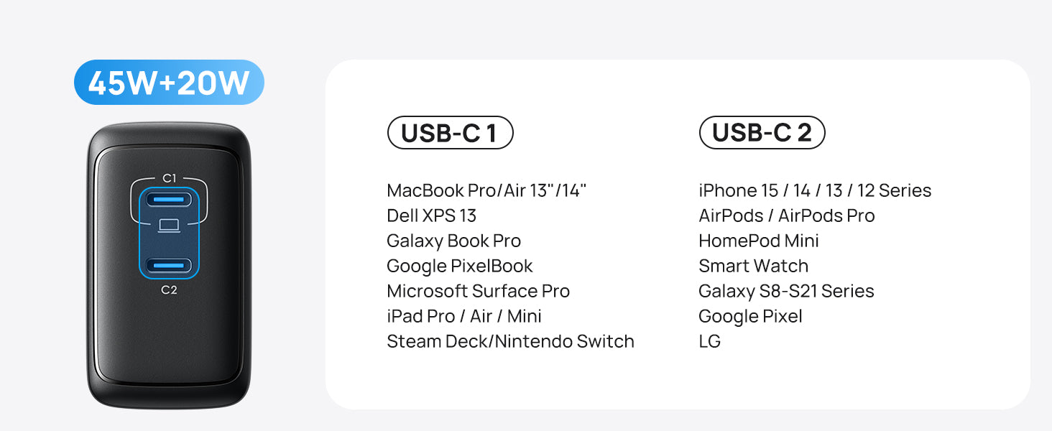Viewport: 1052px width, 431px height.
Task: Select the USB-C 2 heading pill
Action: 762,133
